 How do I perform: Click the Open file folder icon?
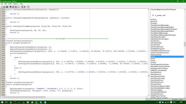click(x=4, y=7)
